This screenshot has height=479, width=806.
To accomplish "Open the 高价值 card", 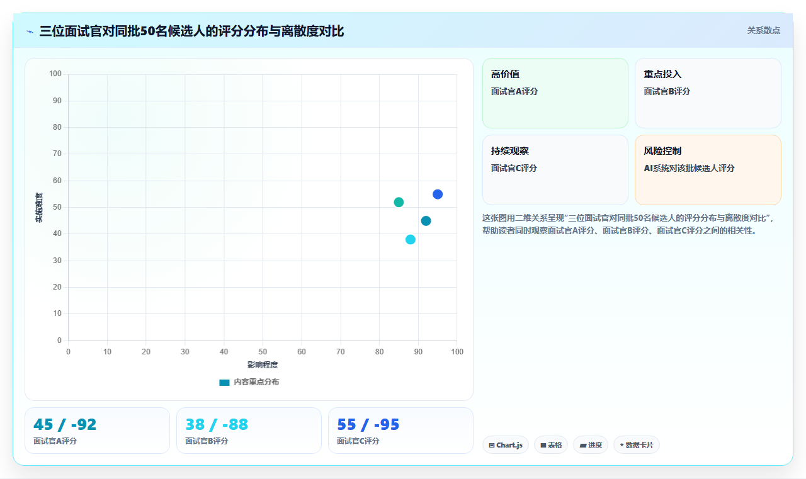I will [x=555, y=93].
